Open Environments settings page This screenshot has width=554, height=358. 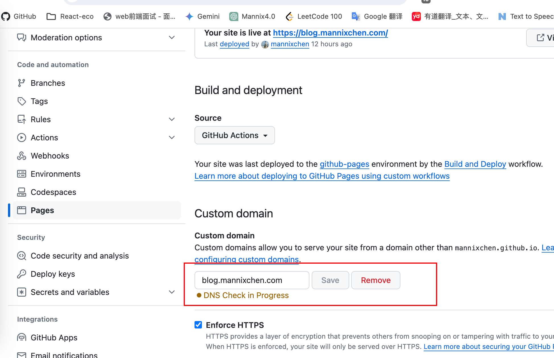97,174
